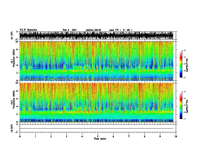Click the date "Feb. 4 , 2021"

70,30
